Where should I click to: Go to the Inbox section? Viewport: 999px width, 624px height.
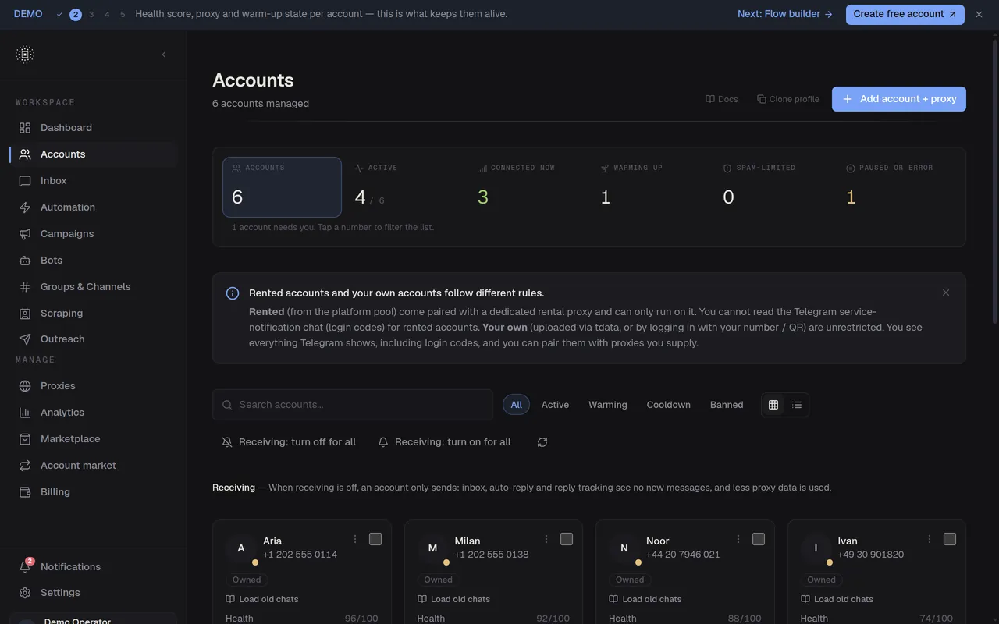(94, 181)
